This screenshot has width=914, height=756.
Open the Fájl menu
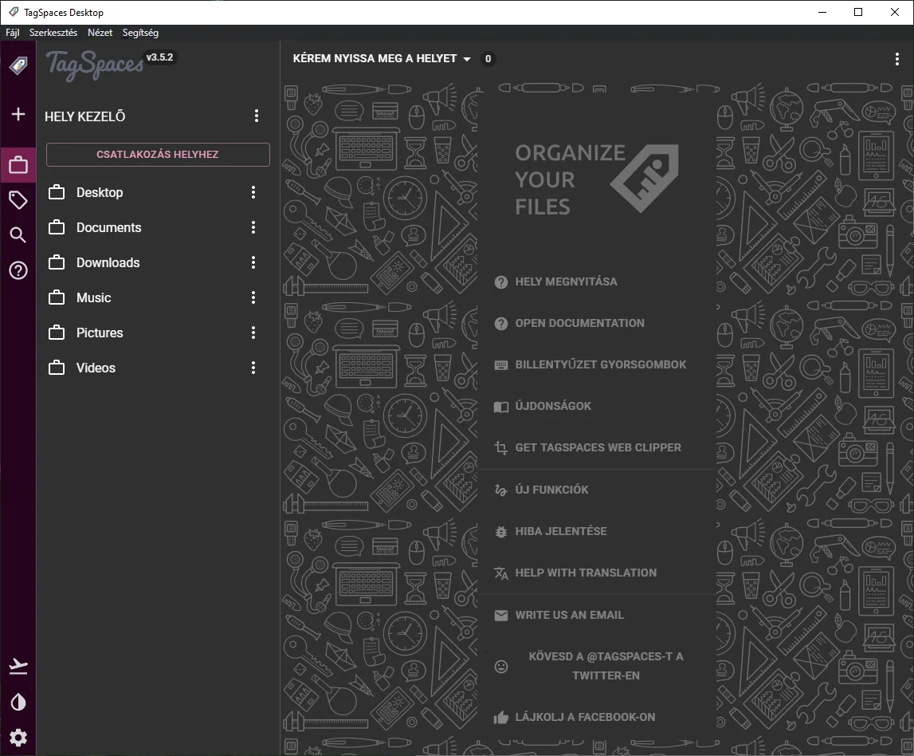coord(12,33)
